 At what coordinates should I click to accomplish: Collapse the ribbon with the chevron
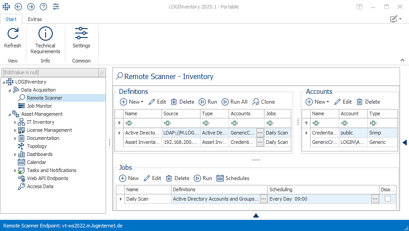402,60
